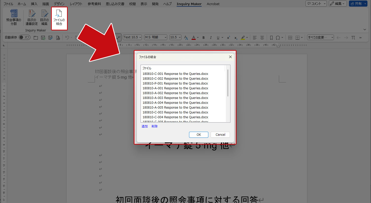The image size is (371, 203).
Task: Open the すべての変更 markup dropdown
Action: click(x=321, y=38)
